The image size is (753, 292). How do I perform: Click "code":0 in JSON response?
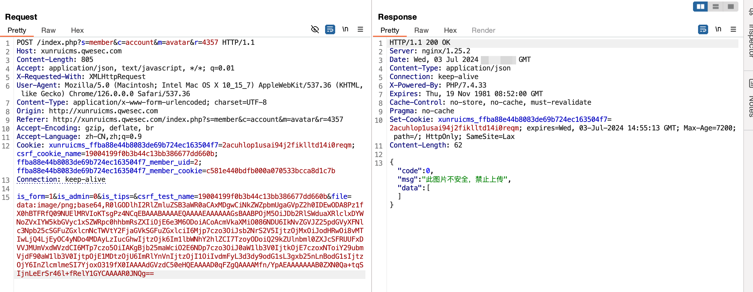(x=415, y=171)
